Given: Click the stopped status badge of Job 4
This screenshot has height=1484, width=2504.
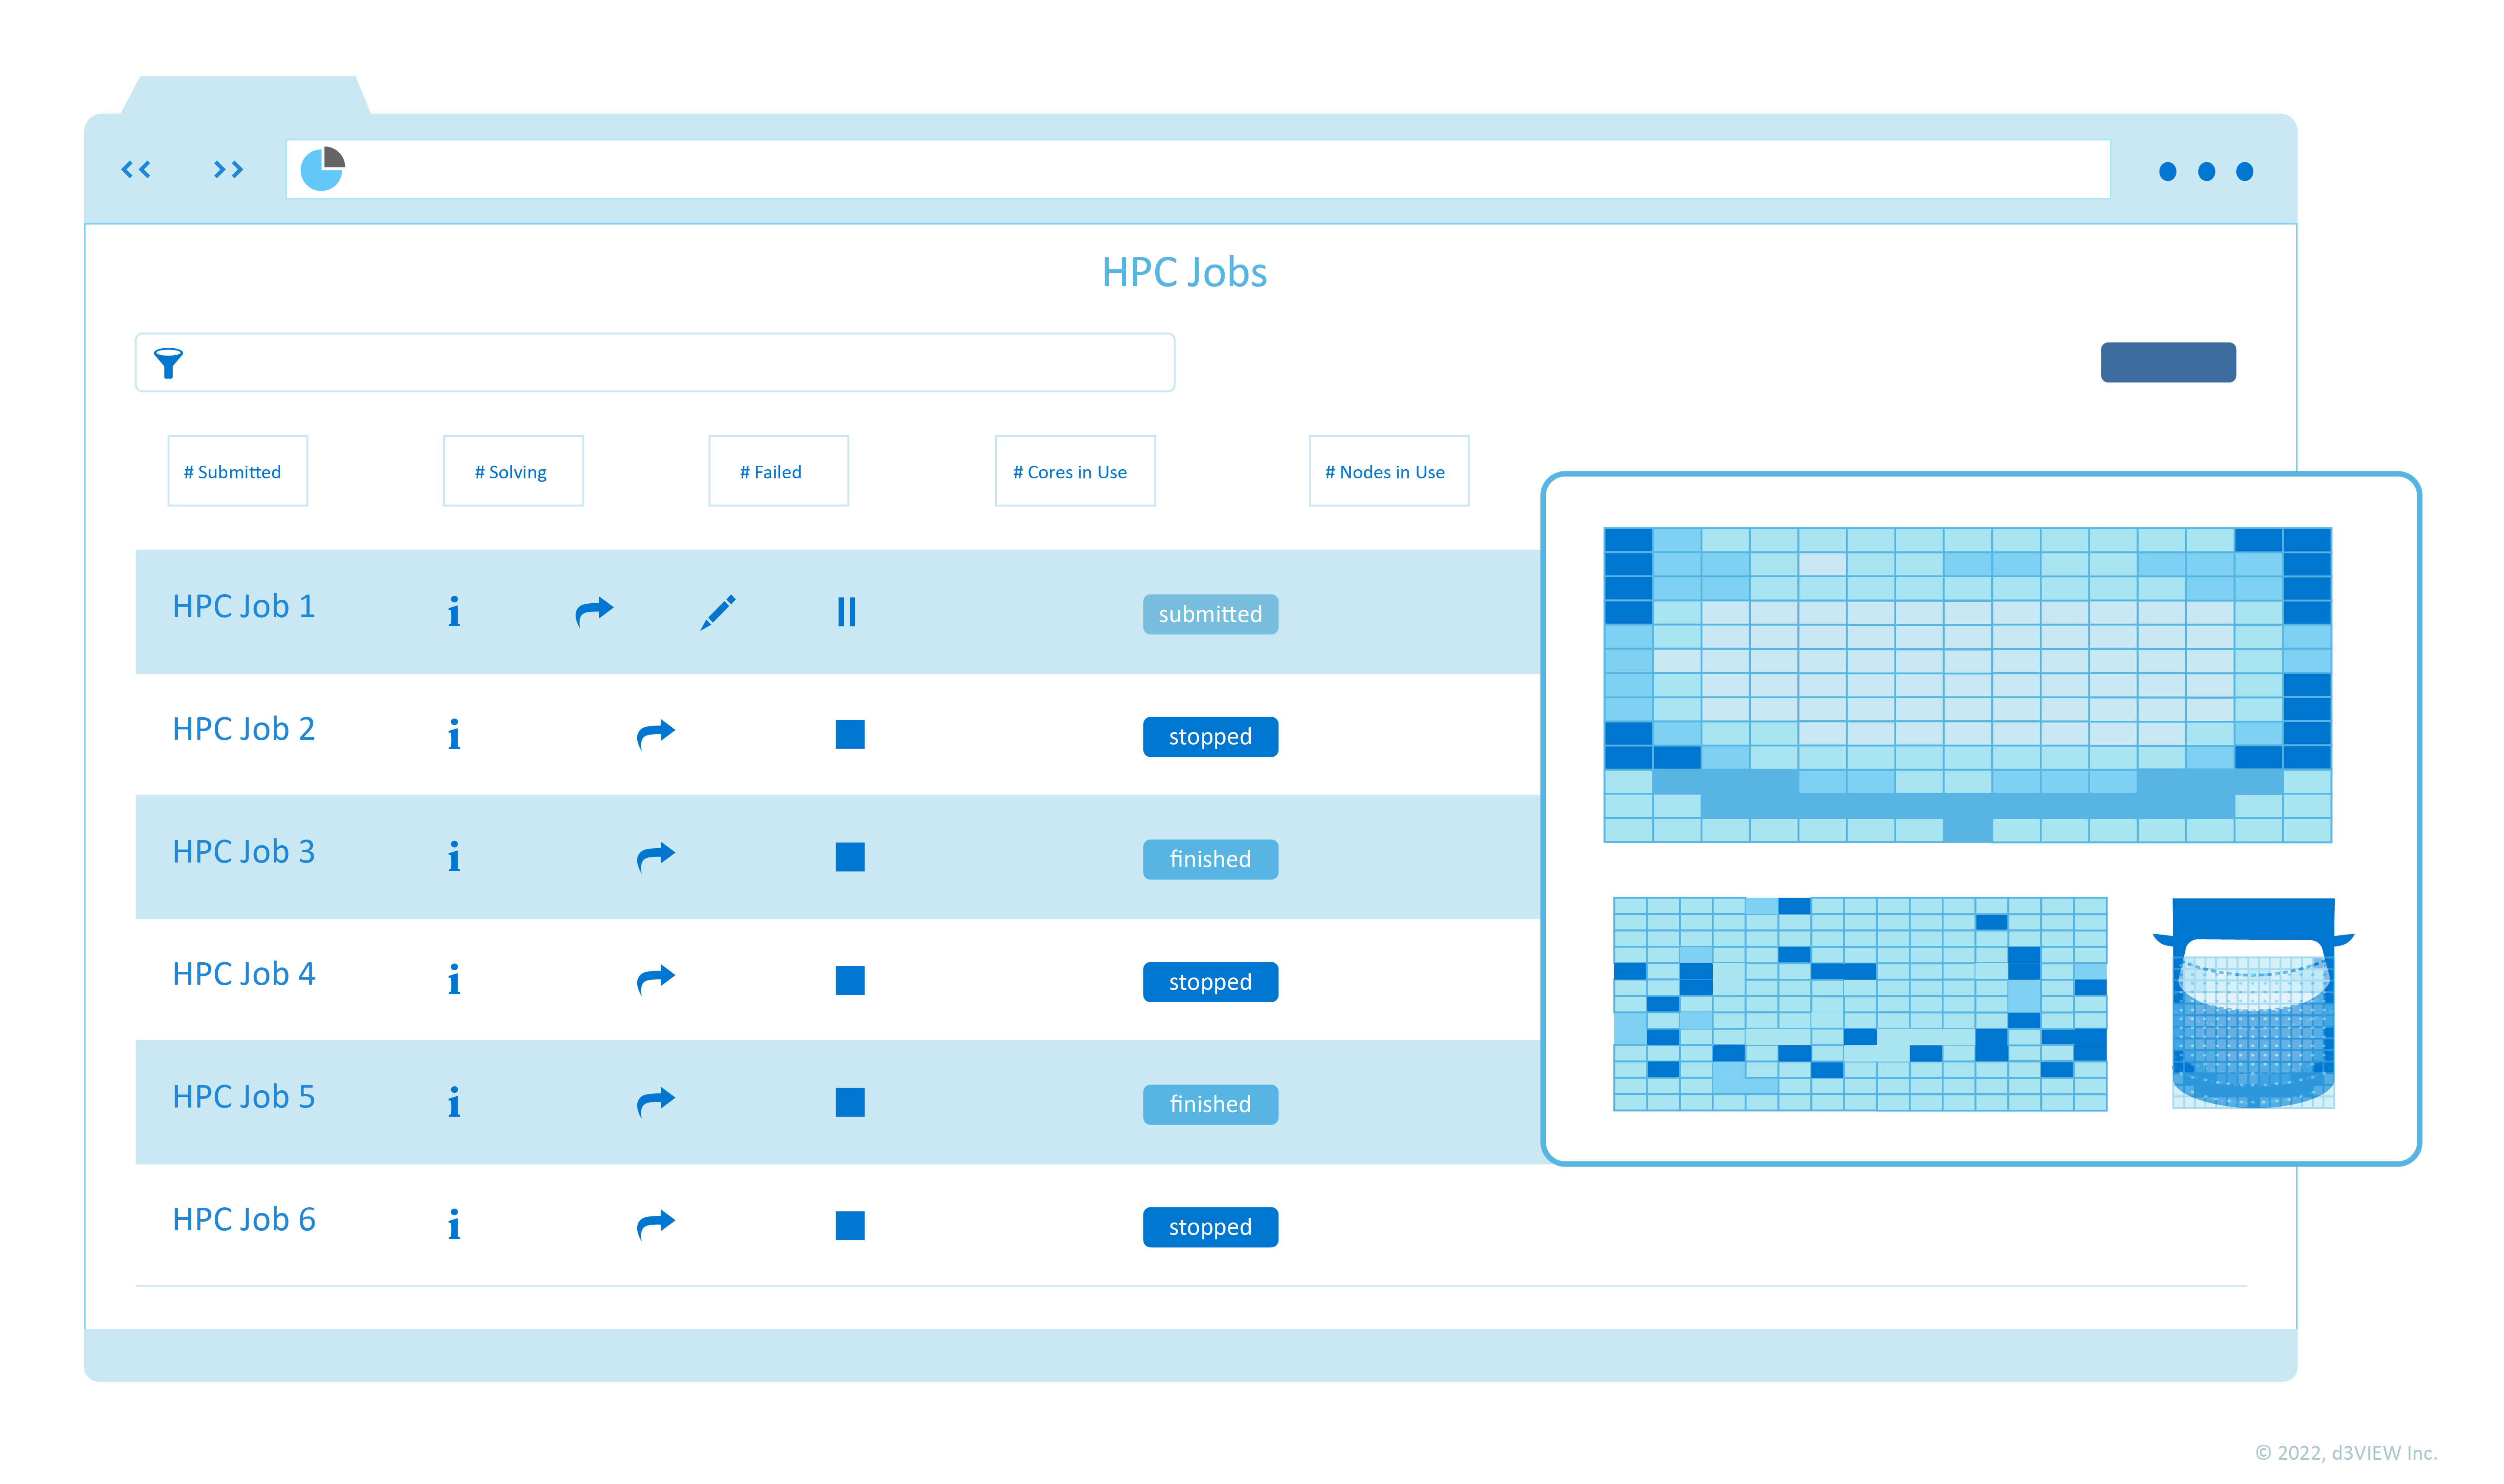Looking at the screenshot, I should coord(1210,982).
